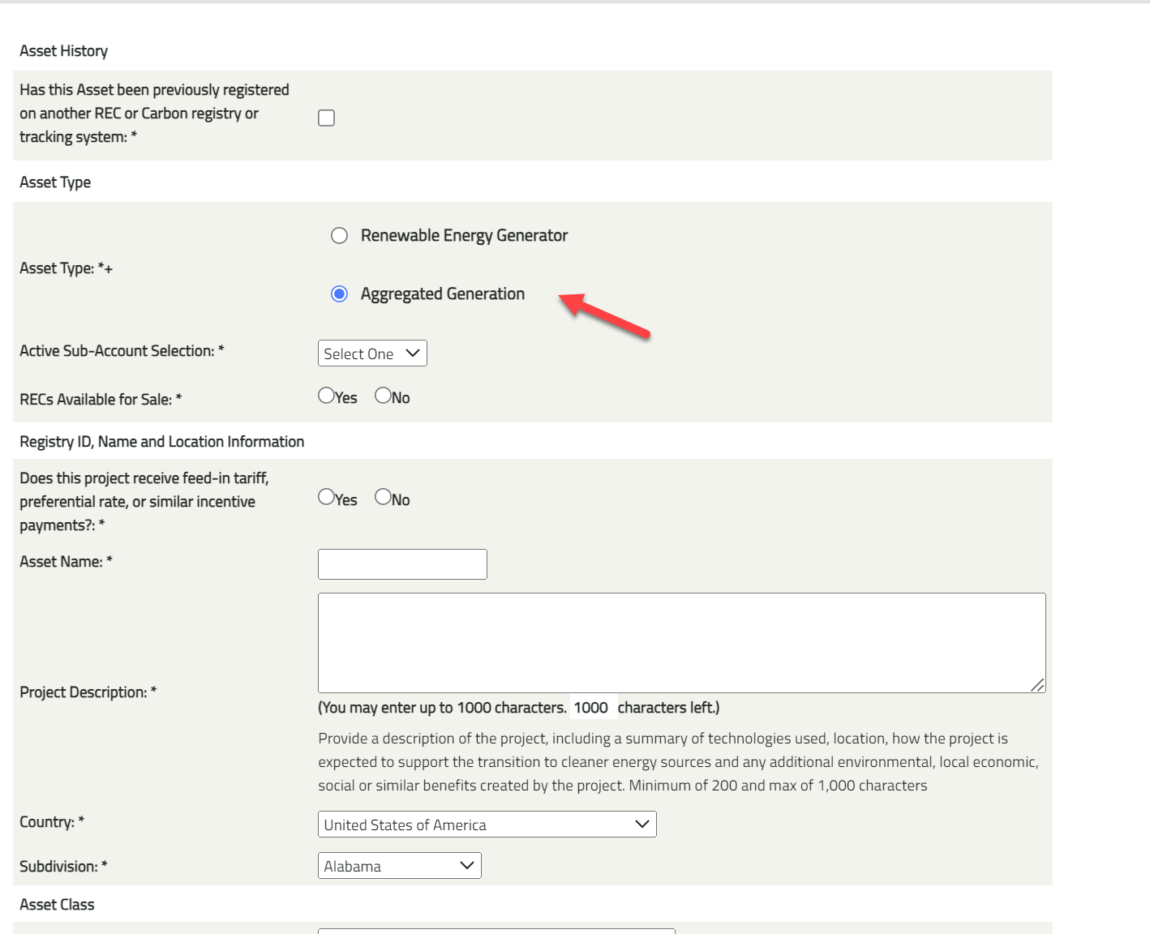Open the Country dropdown
This screenshot has height=934, width=1150.
(487, 824)
